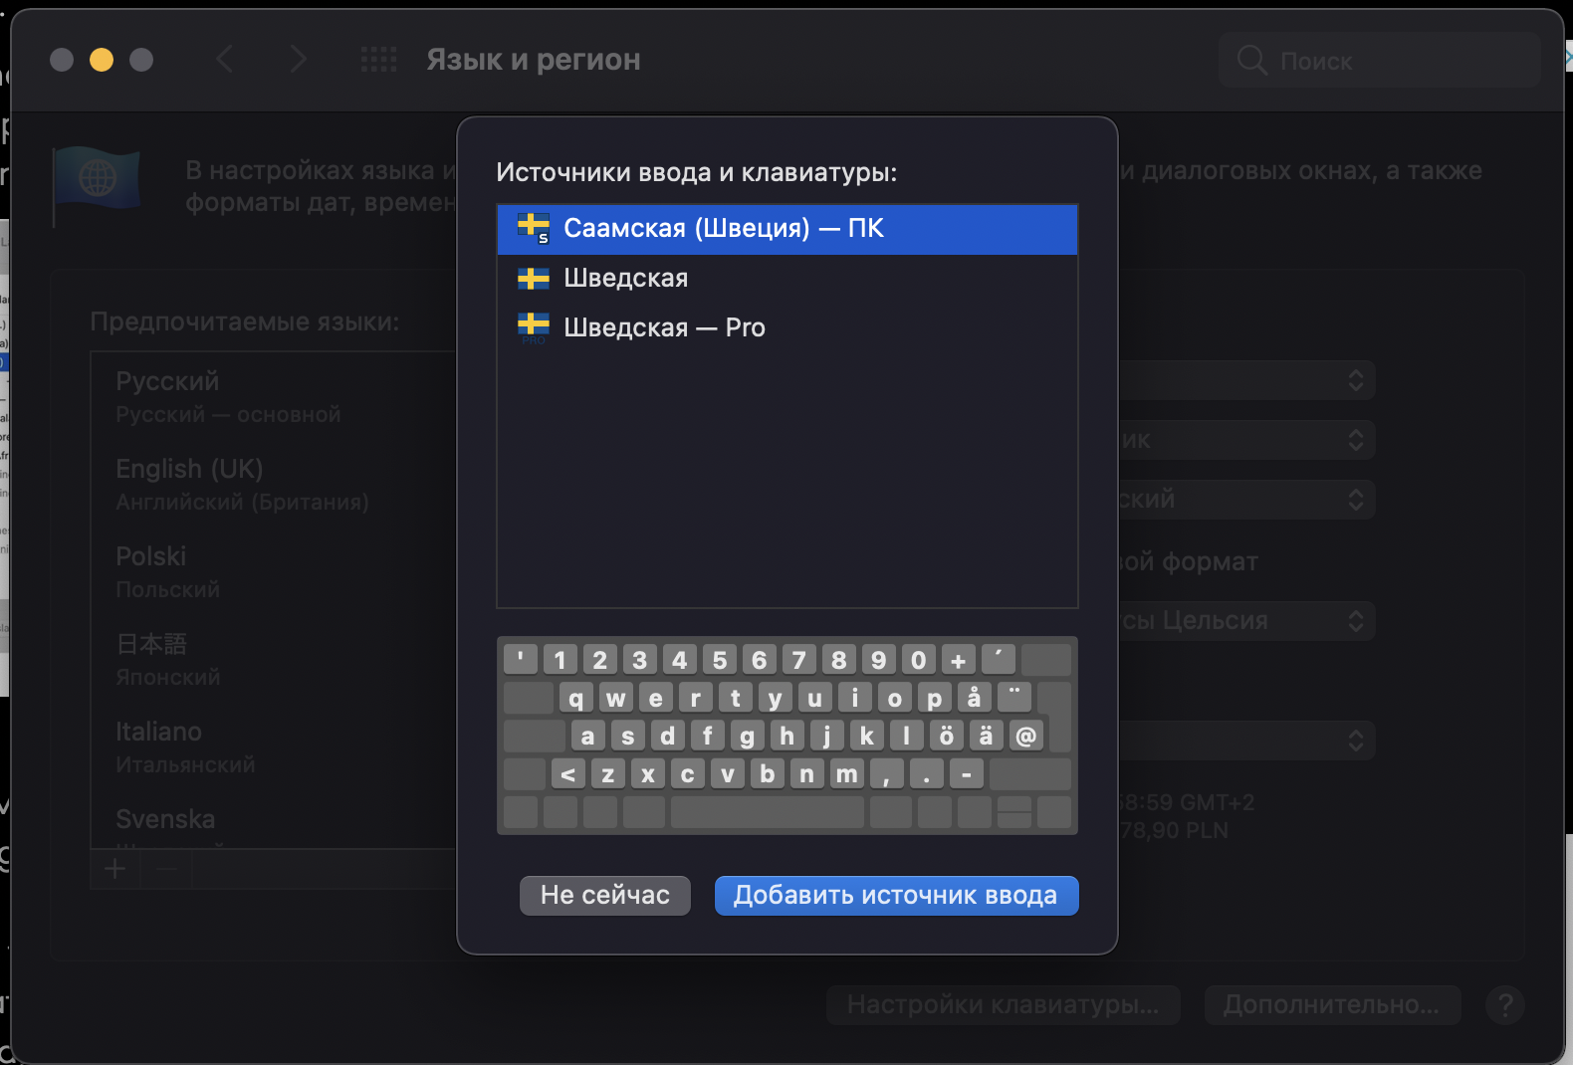Viewport: 1573px width, 1065px height.
Task: Click the spacebar in keyboard preview
Action: 767,811
